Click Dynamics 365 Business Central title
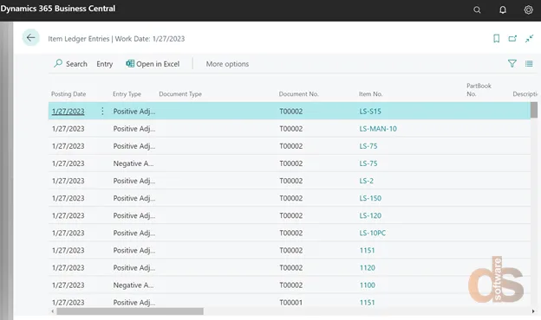The height and width of the screenshot is (320, 541). click(x=57, y=9)
